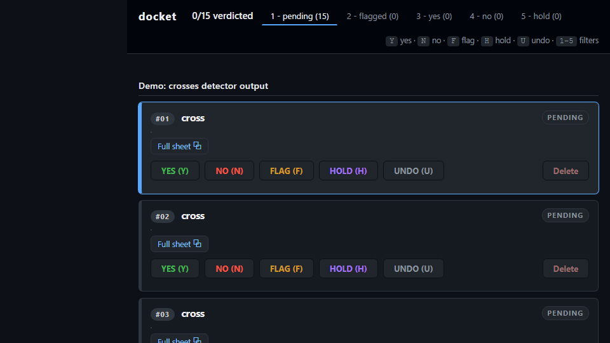The height and width of the screenshot is (343, 610).
Task: Click the H key hint
Action: [487, 41]
